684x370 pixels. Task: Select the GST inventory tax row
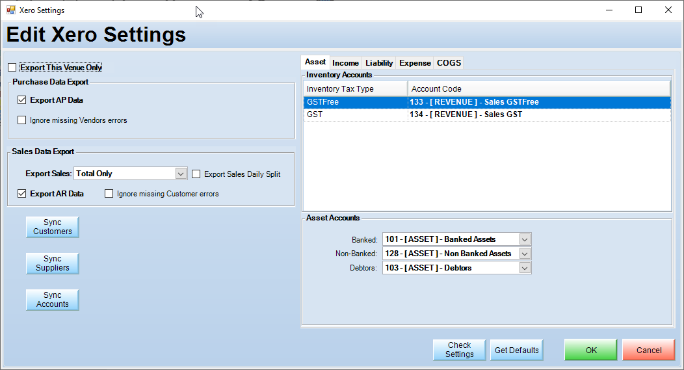coord(487,114)
